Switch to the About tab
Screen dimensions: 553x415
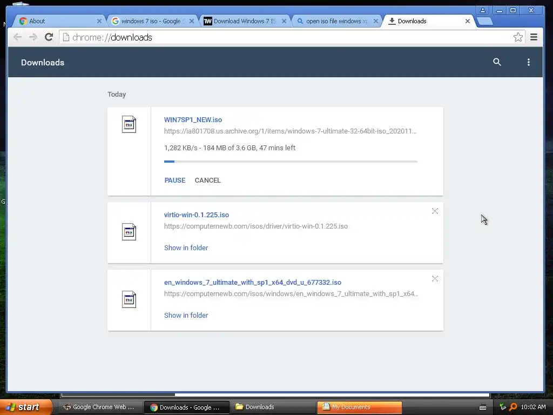[x=58, y=21]
